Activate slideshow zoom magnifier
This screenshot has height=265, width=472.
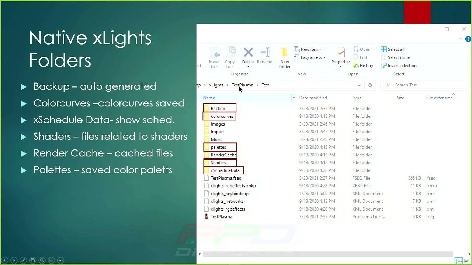42,260
